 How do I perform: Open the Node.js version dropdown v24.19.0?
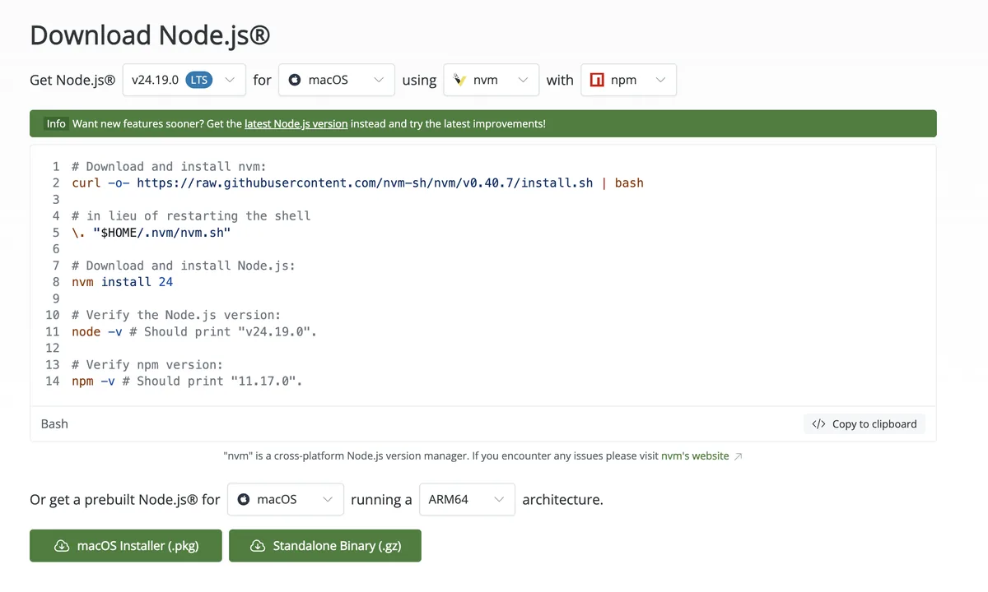tap(184, 80)
